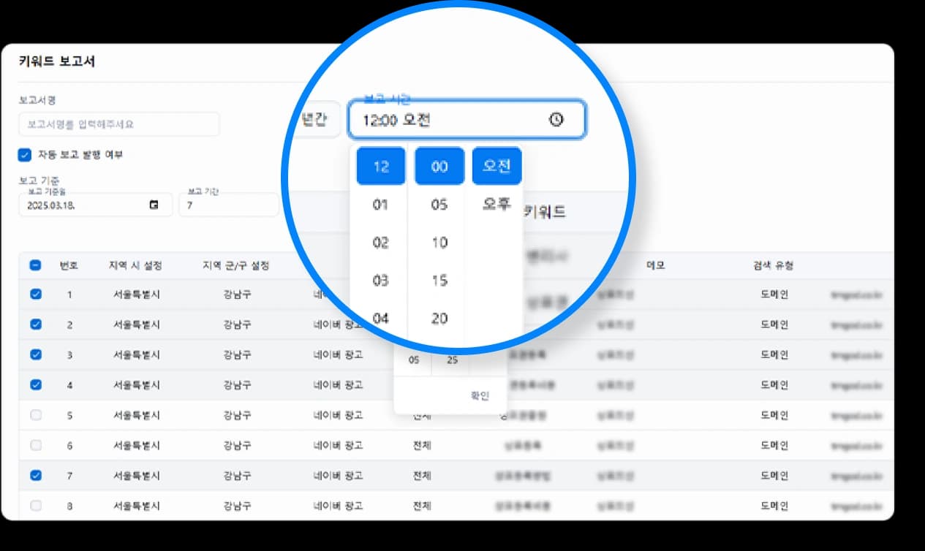Screen dimensions: 925x551
Task: Select 오전 in the time picker
Action: (497, 166)
